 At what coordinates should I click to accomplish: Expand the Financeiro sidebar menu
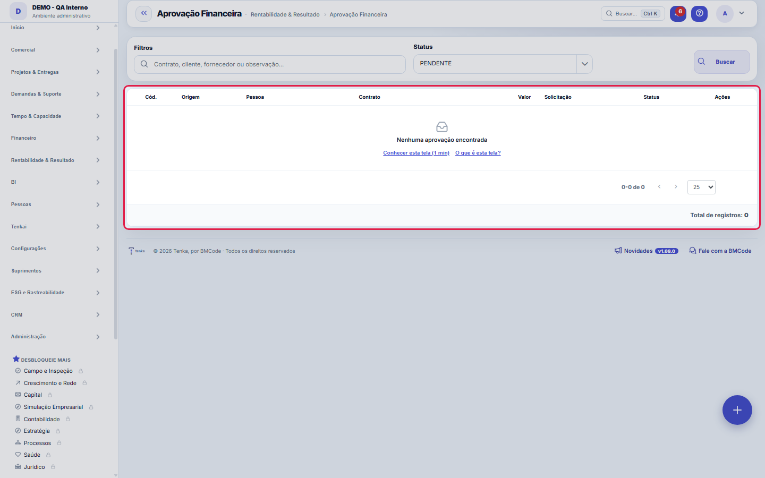coord(55,138)
